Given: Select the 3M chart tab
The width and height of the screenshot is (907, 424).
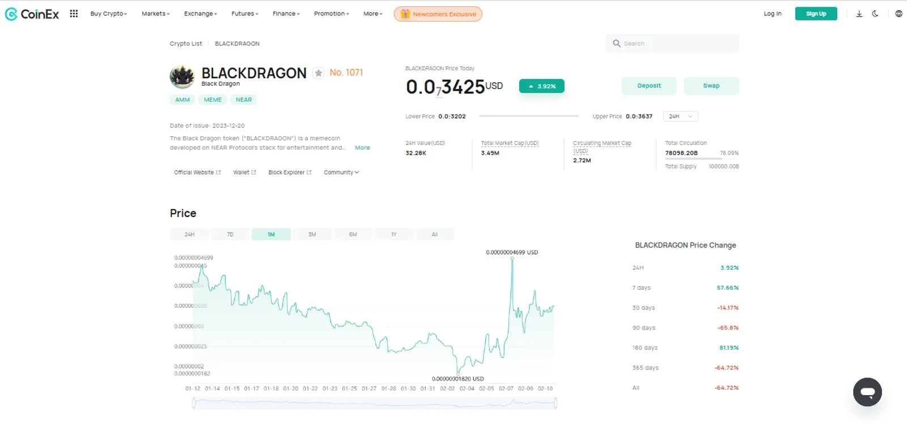Looking at the screenshot, I should [312, 234].
